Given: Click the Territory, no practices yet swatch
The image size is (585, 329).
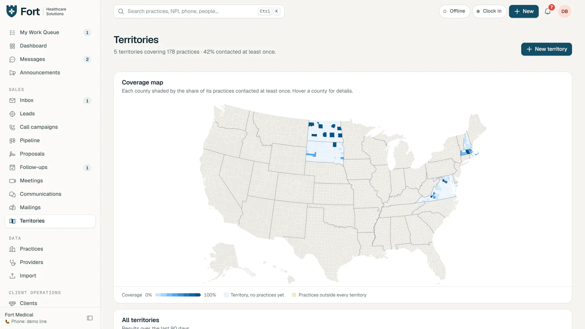Looking at the screenshot, I should pyautogui.click(x=226, y=295).
